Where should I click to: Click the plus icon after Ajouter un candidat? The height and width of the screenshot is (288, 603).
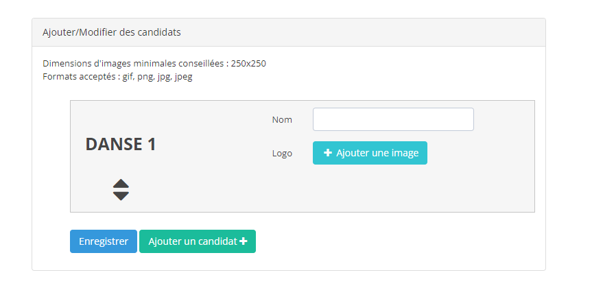243,241
